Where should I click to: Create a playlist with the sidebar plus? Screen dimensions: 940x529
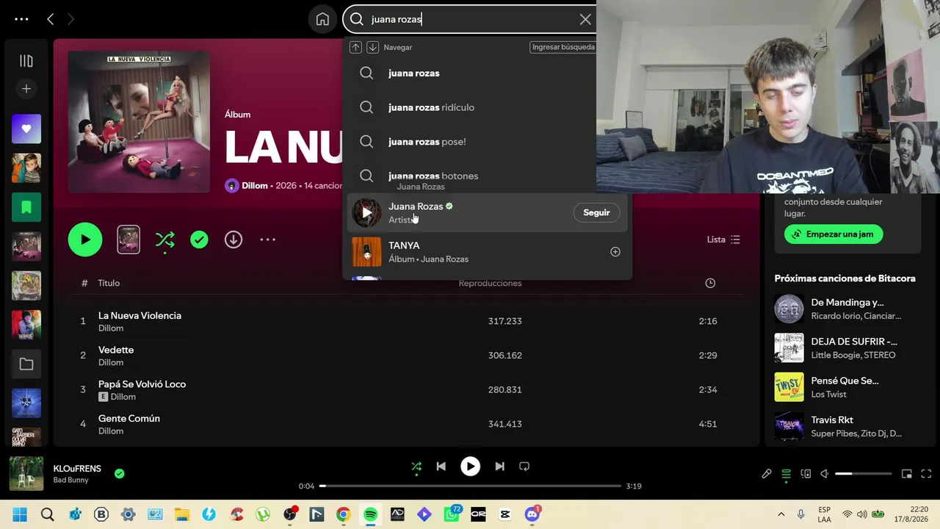(x=26, y=89)
